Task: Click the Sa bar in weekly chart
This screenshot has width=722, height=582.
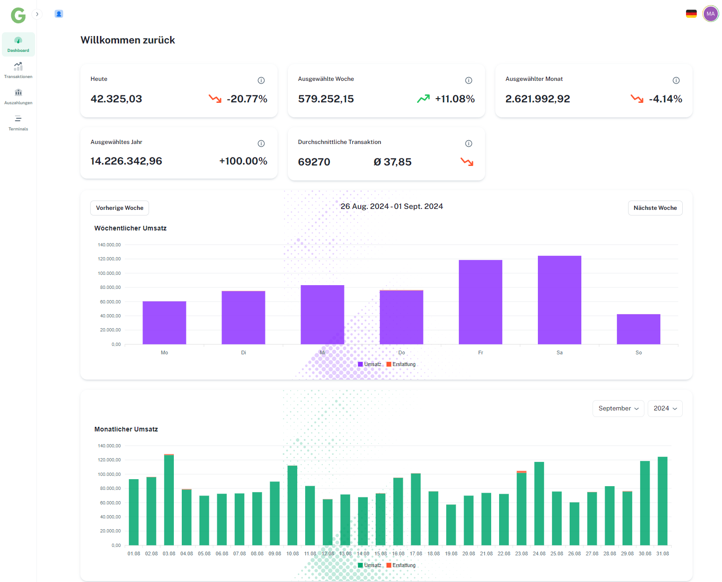Action: tap(559, 300)
